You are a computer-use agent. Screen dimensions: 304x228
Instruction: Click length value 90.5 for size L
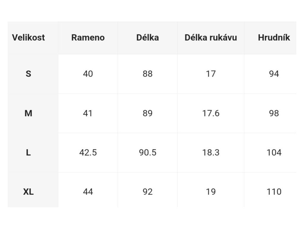[148, 153]
